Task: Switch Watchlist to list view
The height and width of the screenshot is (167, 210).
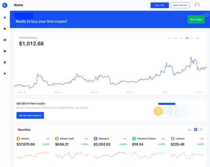Action: click(201, 130)
